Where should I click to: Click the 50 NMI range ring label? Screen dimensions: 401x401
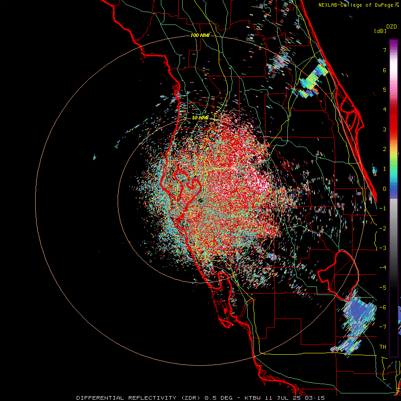click(200, 118)
